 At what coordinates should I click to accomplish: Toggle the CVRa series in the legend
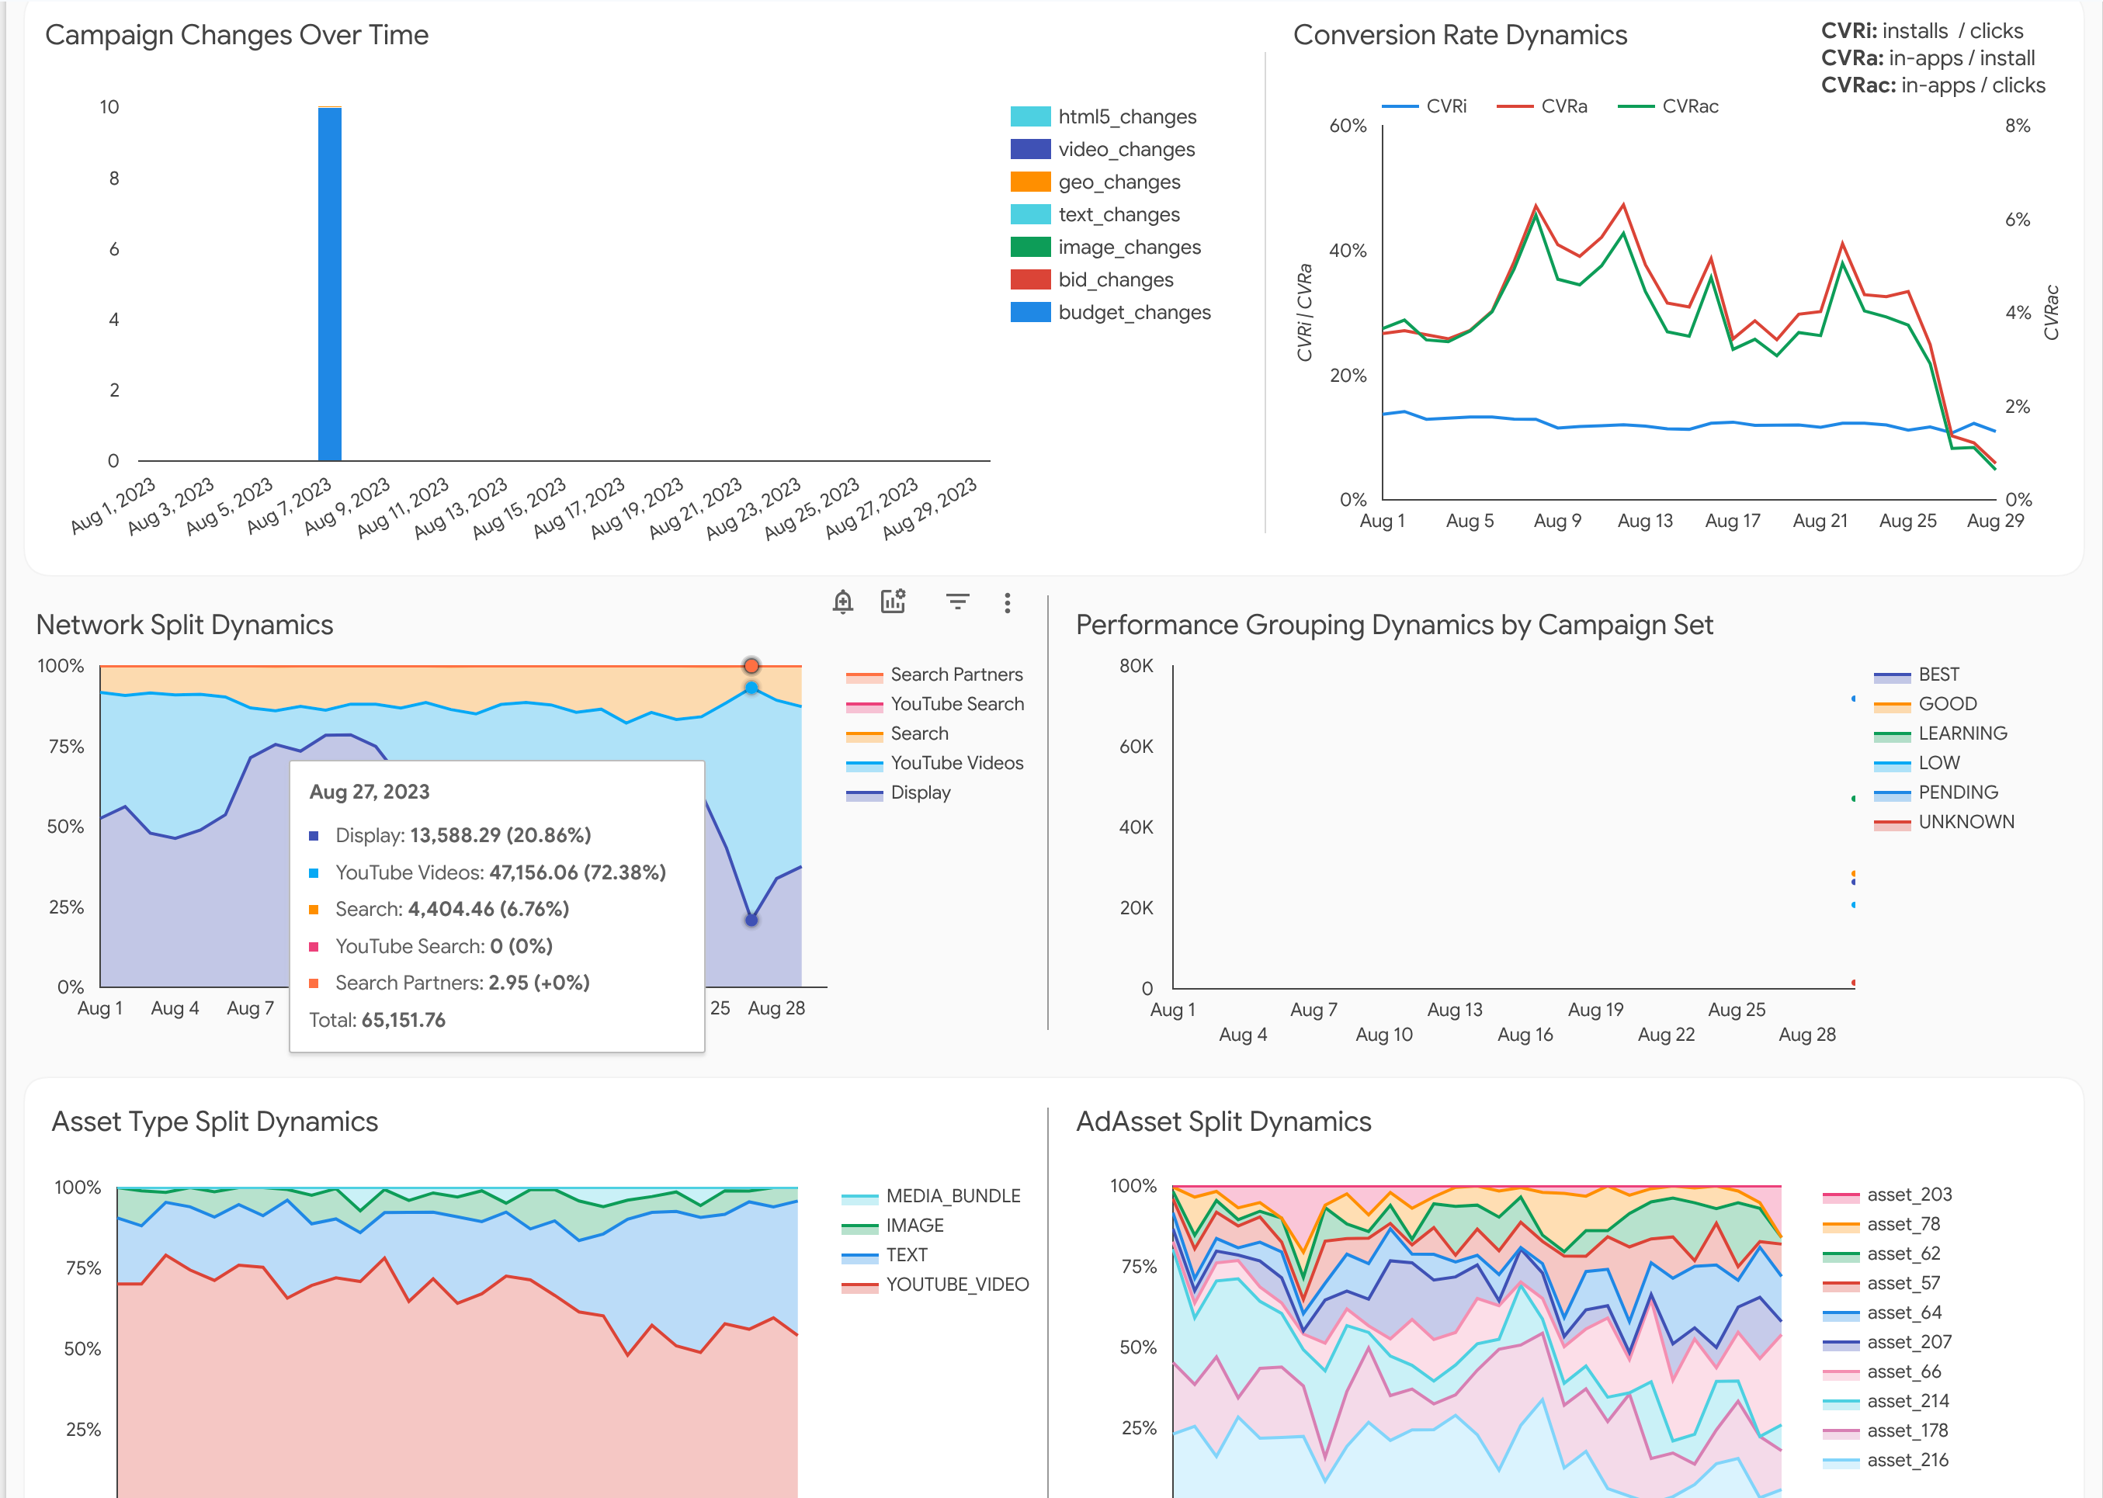pyautogui.click(x=1563, y=107)
